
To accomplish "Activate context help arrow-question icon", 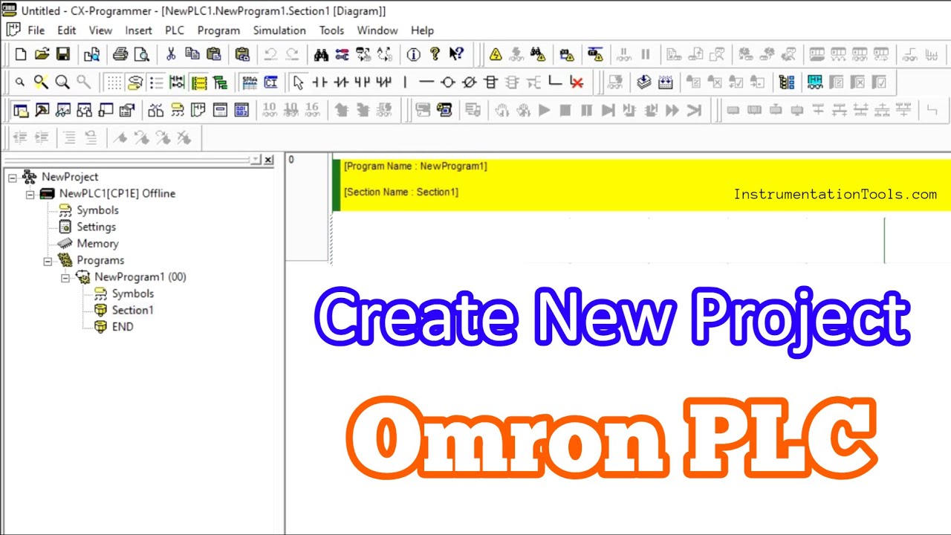I will click(456, 54).
